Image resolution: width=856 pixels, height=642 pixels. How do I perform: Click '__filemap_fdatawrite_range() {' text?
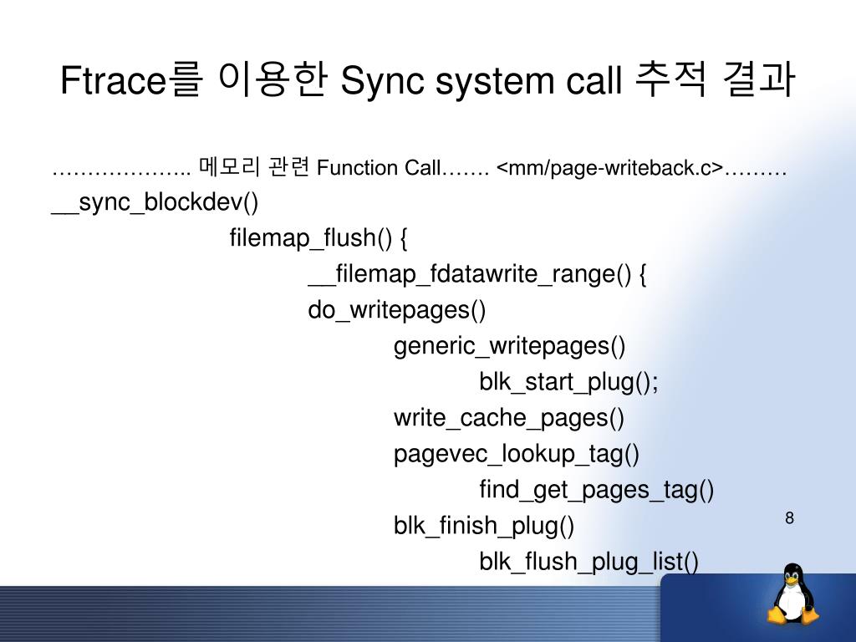click(477, 274)
